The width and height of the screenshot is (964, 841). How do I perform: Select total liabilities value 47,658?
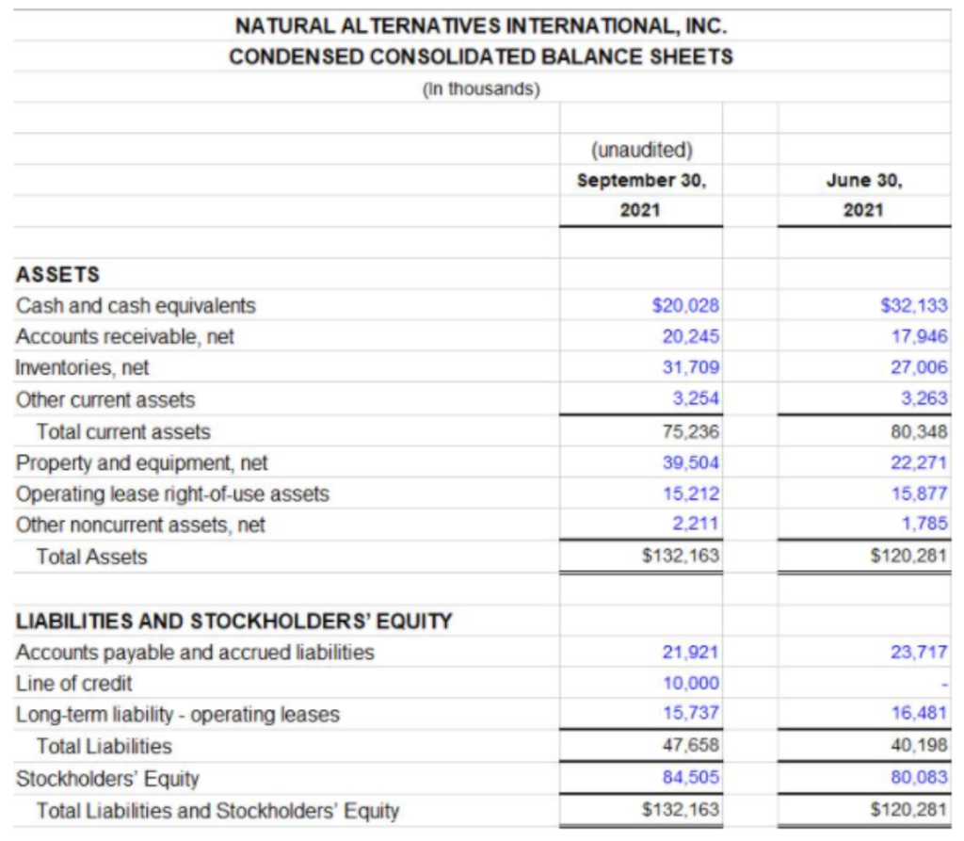(x=690, y=745)
